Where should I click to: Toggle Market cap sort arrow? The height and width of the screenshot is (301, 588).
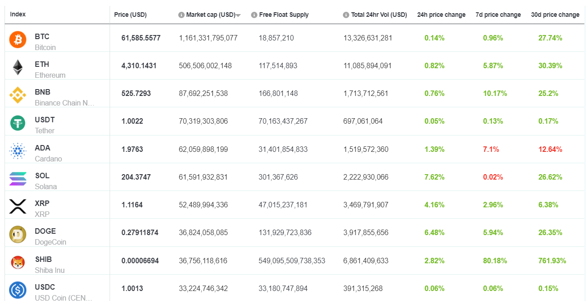pyautogui.click(x=238, y=15)
